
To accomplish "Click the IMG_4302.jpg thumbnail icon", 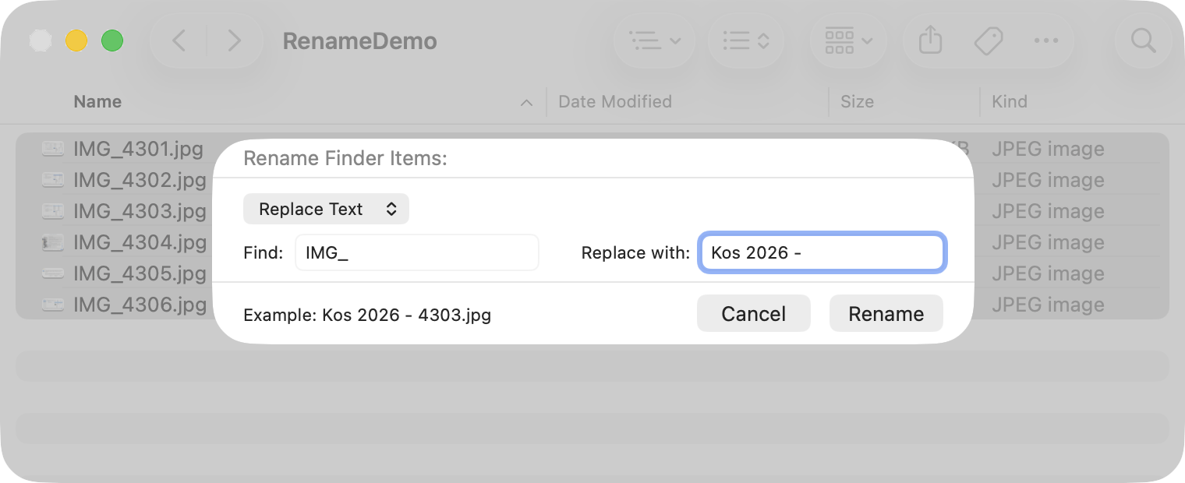I will [x=53, y=180].
